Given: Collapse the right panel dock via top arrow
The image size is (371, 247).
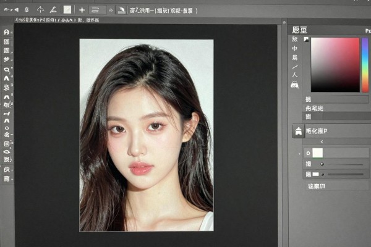Looking at the screenshot, I should [284, 22].
